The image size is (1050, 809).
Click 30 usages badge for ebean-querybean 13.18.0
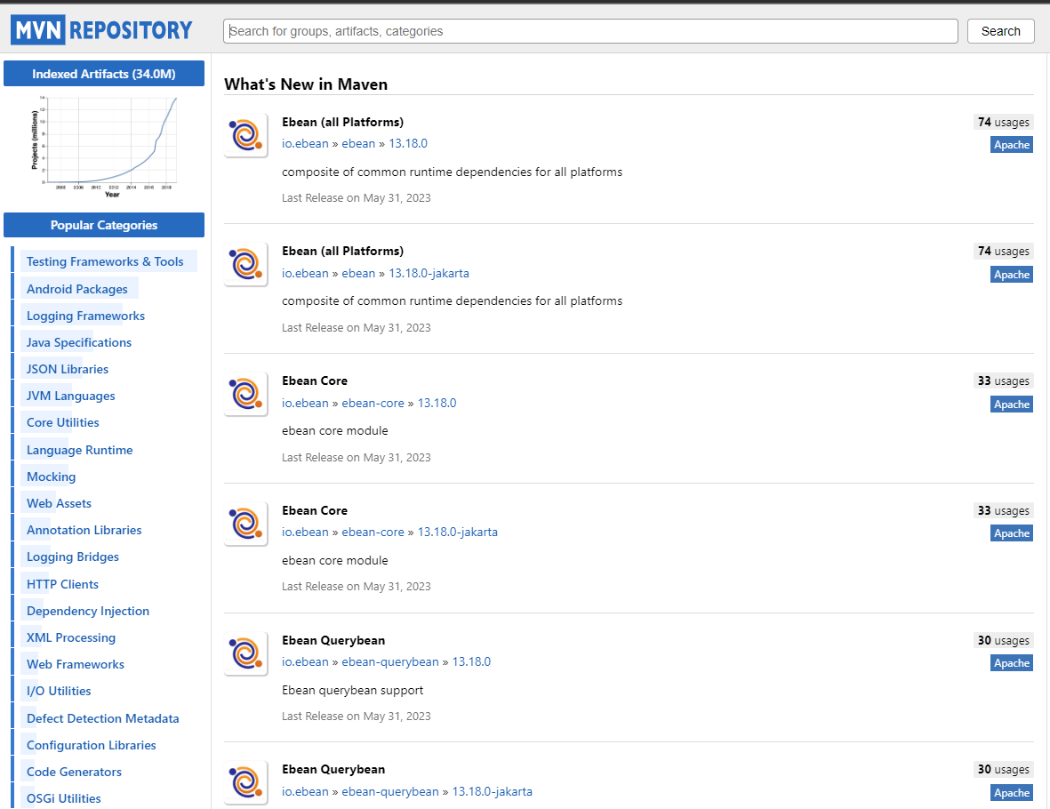pos(1003,640)
